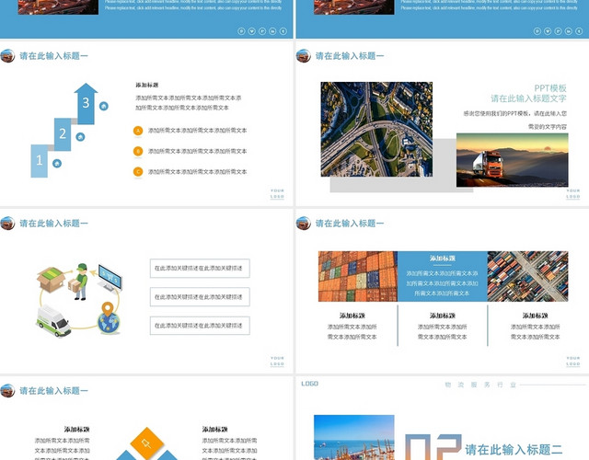
Task: Click the small round icon beside step 3
Action: coord(104,106)
